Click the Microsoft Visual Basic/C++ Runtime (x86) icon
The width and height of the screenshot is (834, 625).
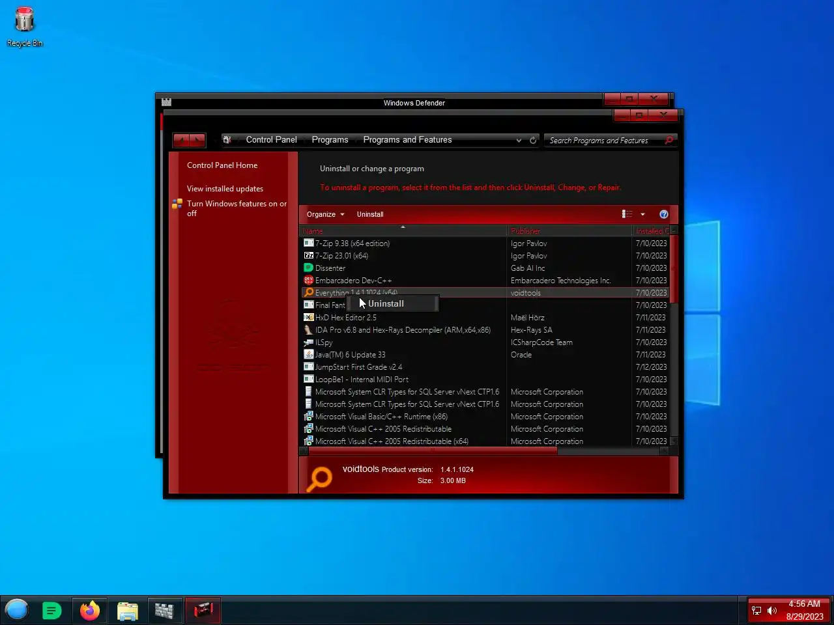click(x=309, y=416)
